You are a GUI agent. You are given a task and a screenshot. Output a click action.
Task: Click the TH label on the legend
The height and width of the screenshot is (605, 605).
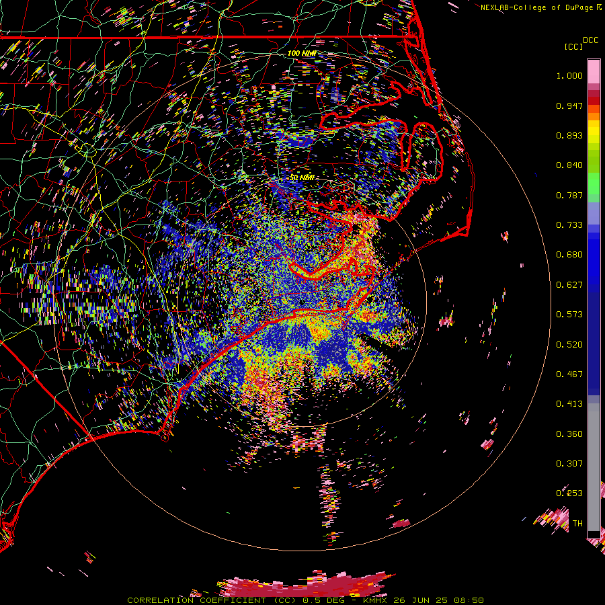577,524
